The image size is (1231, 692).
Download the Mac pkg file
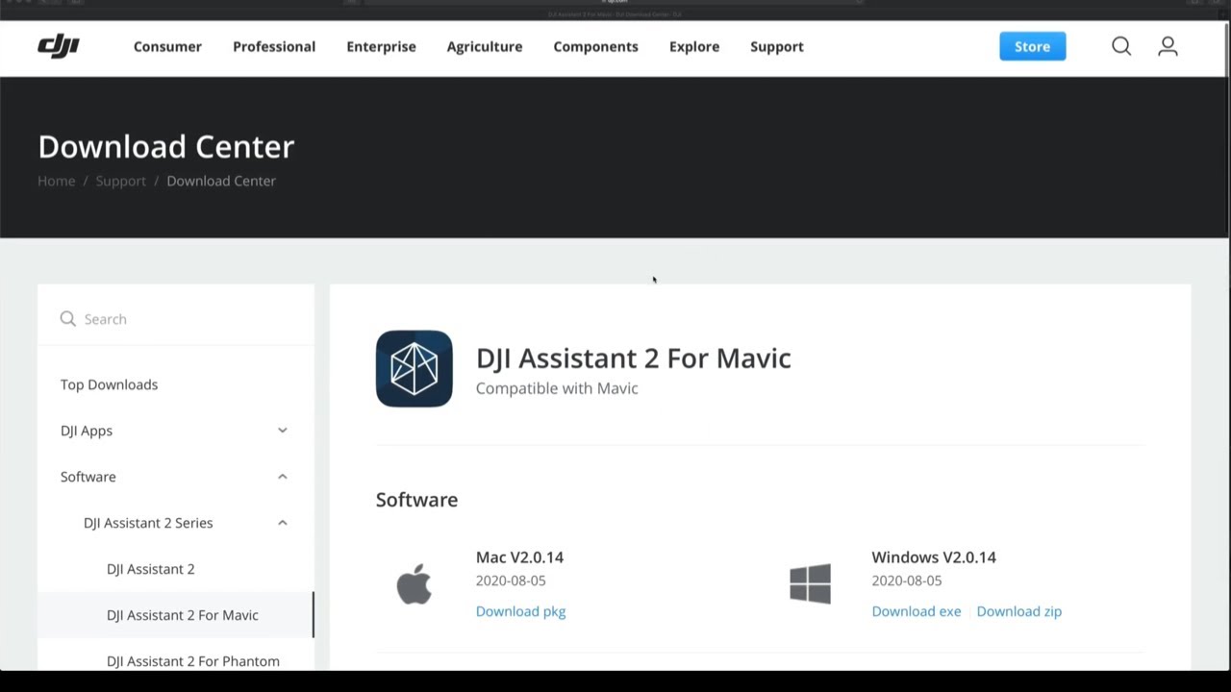point(520,611)
